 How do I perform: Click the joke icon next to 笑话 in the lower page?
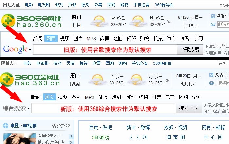(211, 75)
